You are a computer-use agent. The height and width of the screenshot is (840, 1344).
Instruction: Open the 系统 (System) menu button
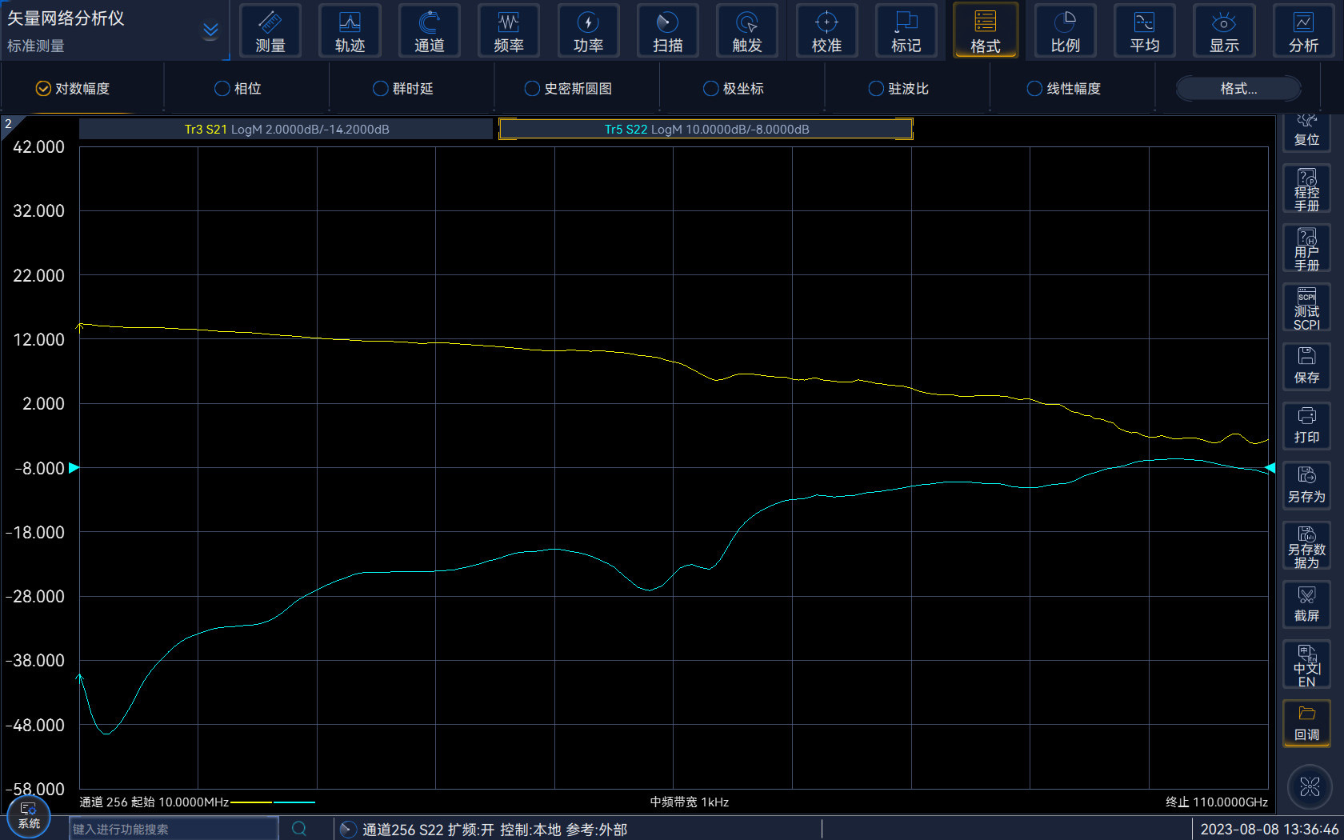coord(29,816)
